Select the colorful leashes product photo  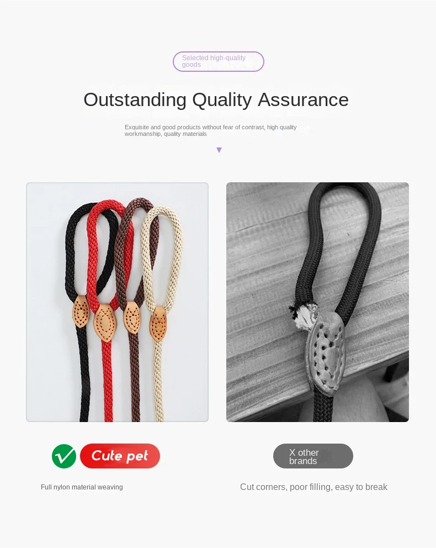(x=118, y=302)
